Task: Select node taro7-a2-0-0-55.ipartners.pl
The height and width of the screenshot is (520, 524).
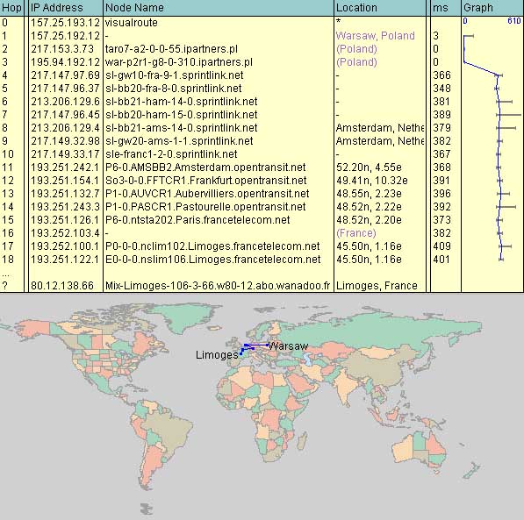Action: pyautogui.click(x=171, y=49)
